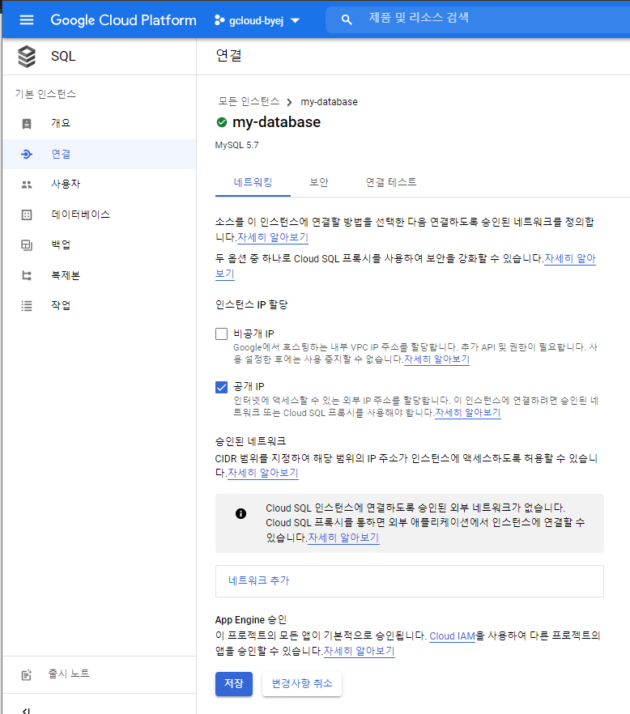
Task: Click the 복제본 replica icon in sidebar
Action: tap(27, 275)
